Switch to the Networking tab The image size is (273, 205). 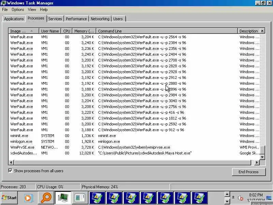coord(100,19)
